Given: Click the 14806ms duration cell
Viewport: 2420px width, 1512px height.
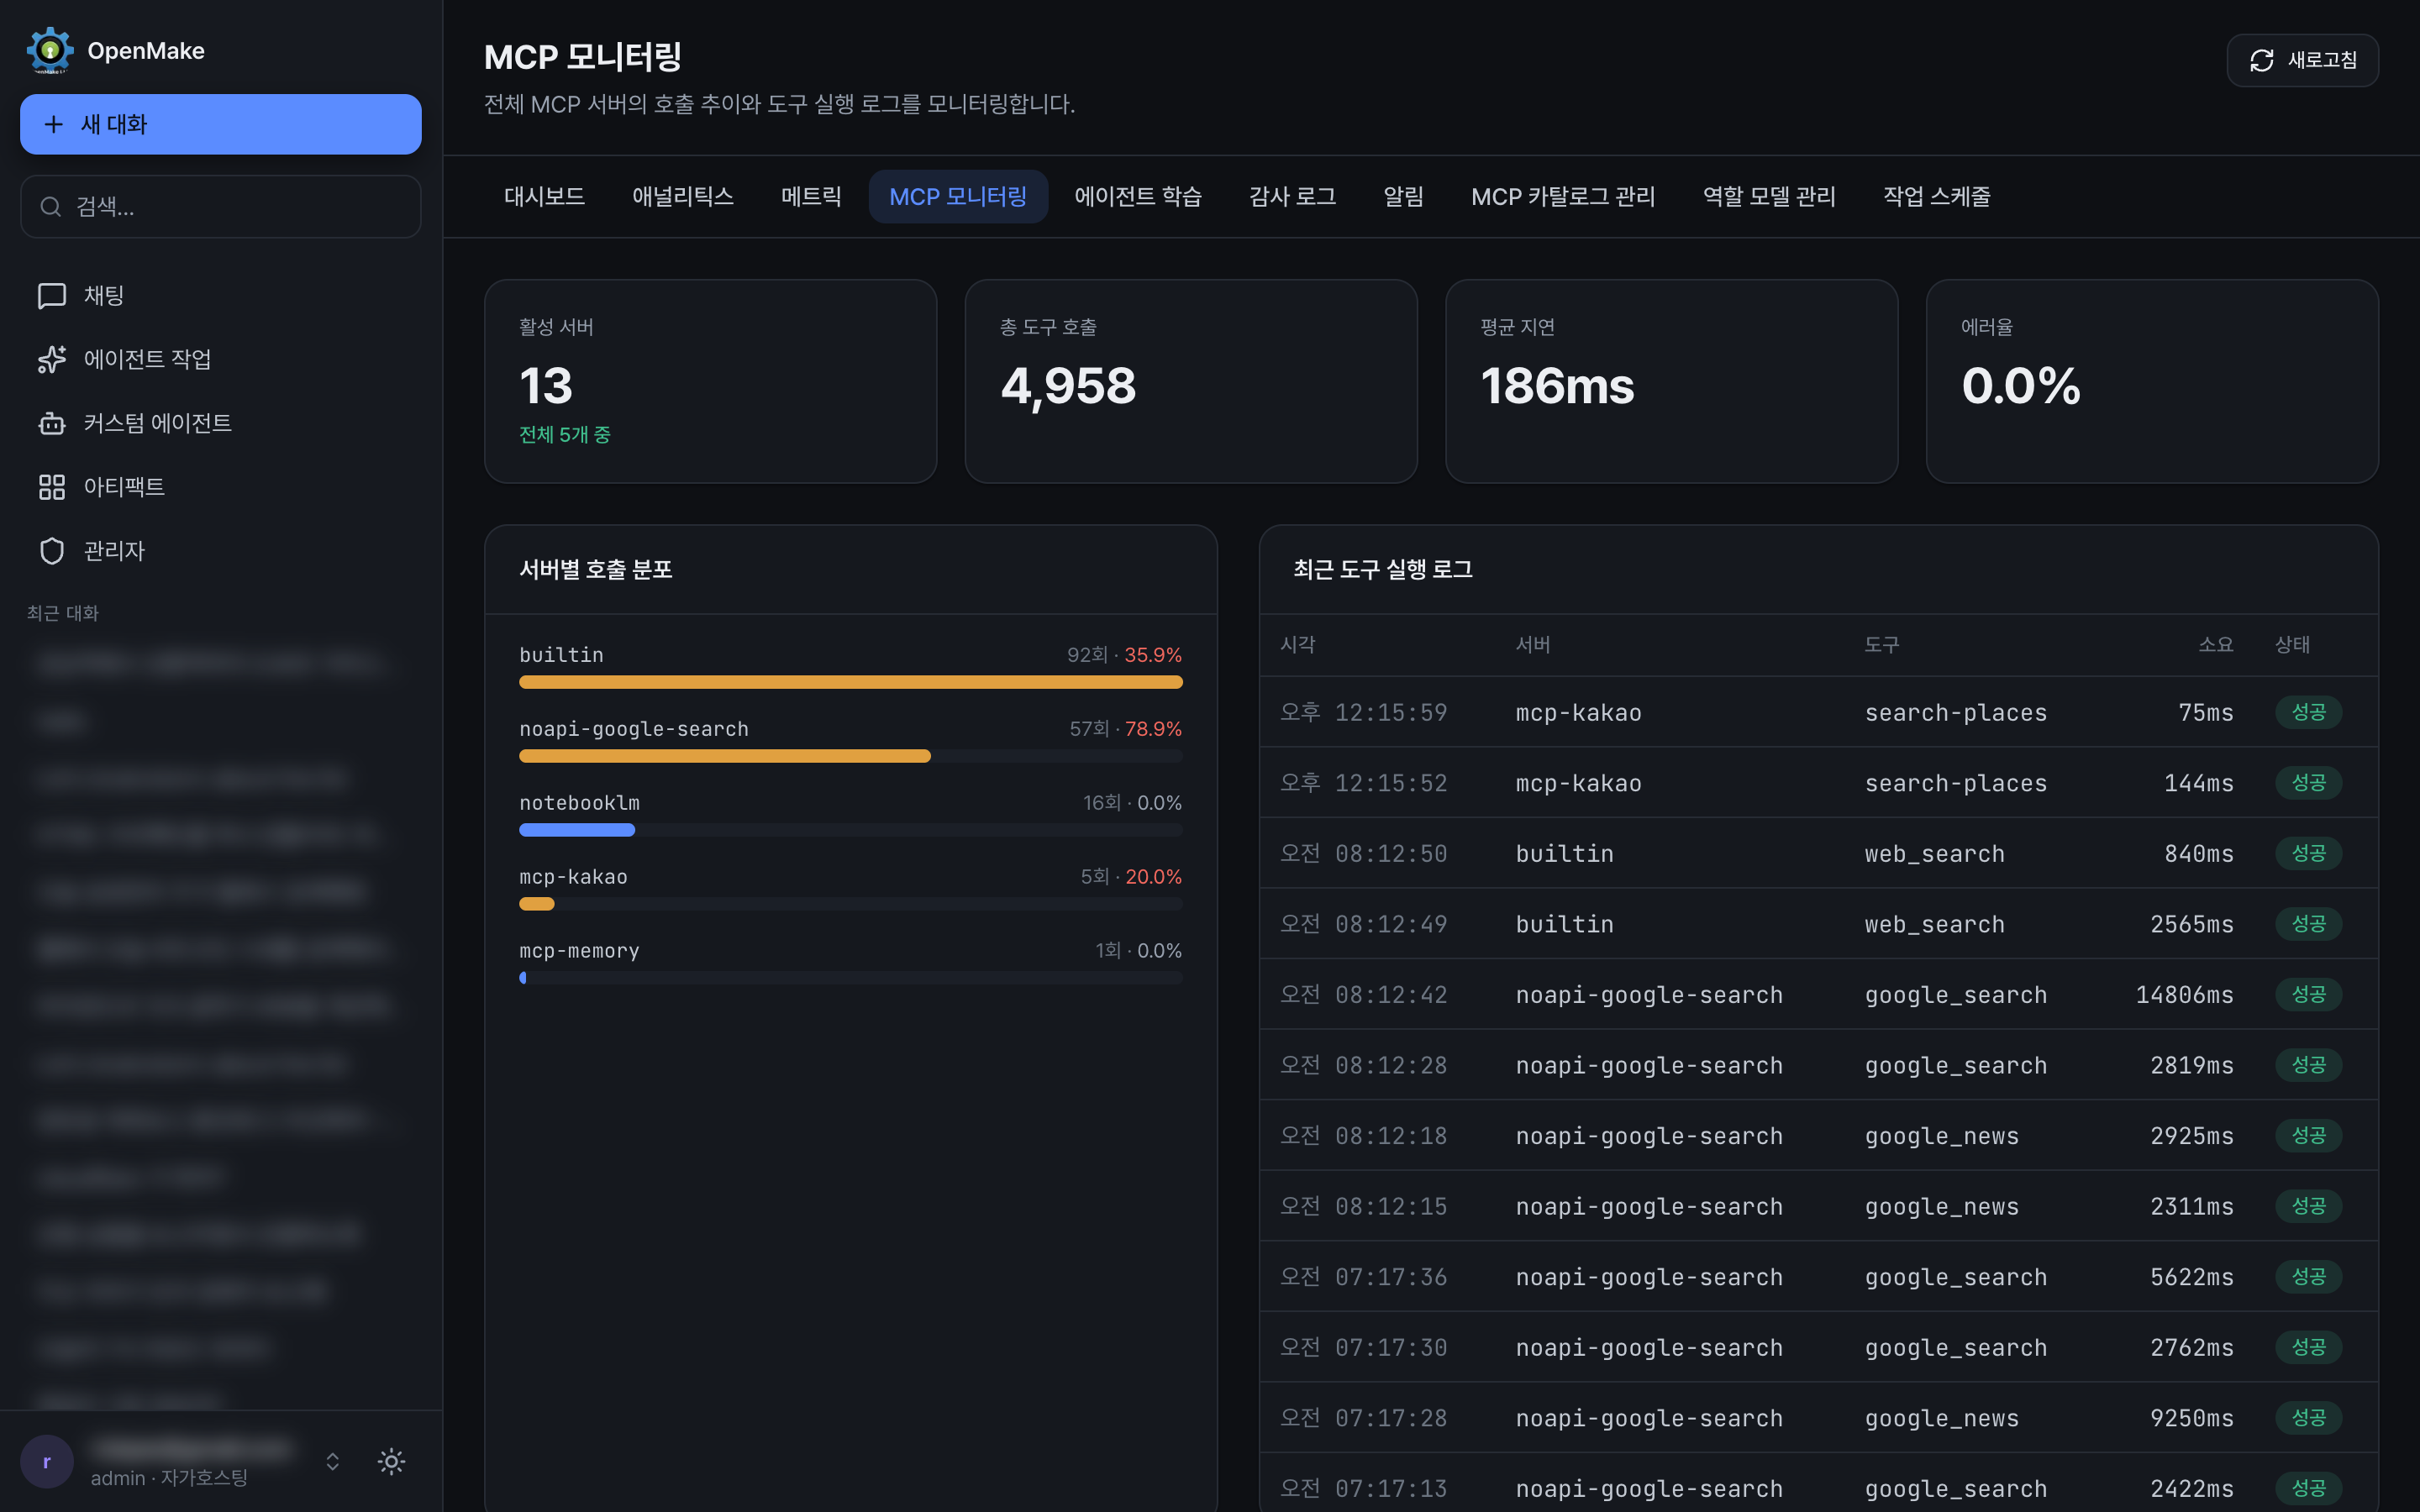Looking at the screenshot, I should (x=2184, y=995).
